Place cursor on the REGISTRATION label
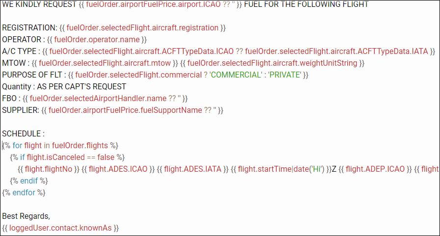This screenshot has width=440, height=236. (29, 28)
